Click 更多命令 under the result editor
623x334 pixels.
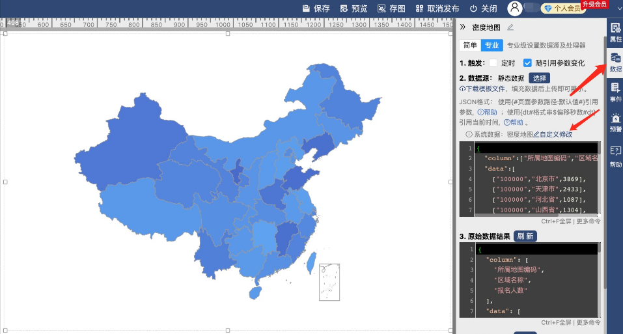588,322
